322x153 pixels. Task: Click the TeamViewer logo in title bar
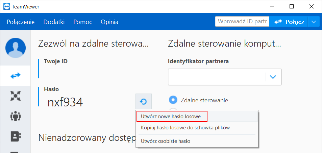(7, 6)
